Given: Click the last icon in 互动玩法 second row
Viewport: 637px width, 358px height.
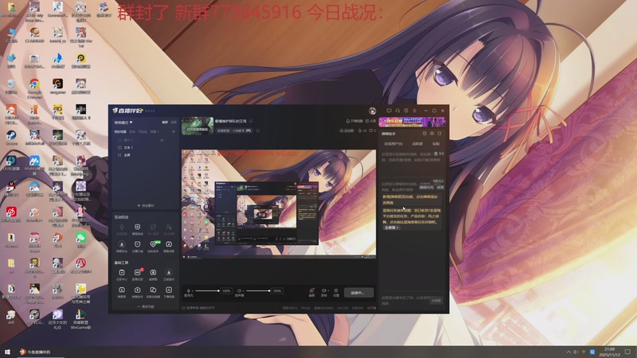Looking at the screenshot, I should [x=169, y=244].
